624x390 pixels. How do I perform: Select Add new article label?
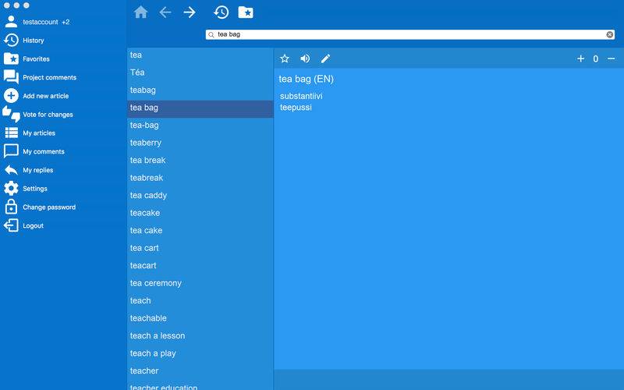46,96
